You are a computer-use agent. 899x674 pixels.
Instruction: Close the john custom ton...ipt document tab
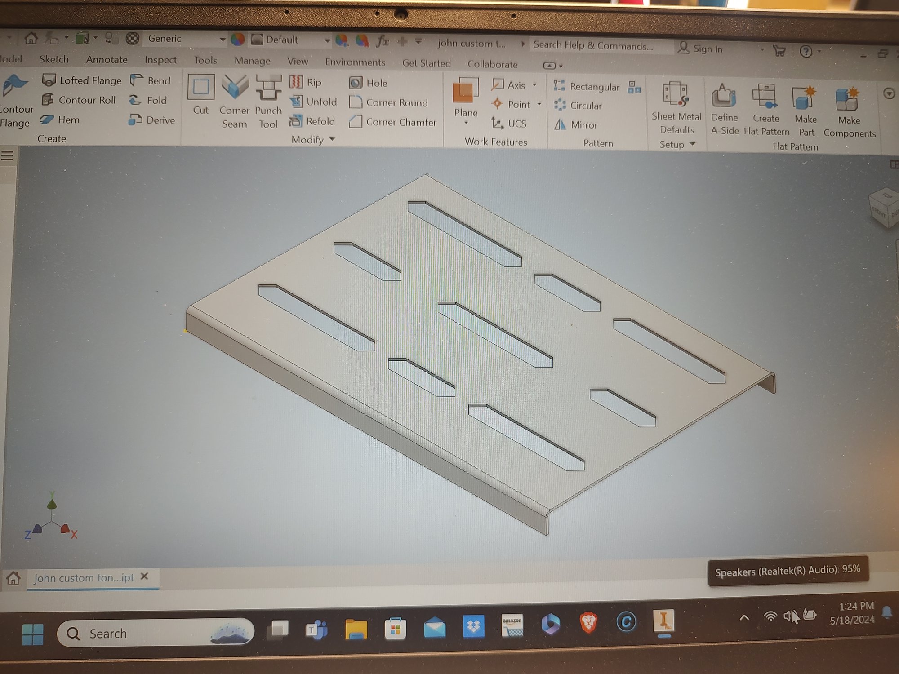(x=144, y=576)
